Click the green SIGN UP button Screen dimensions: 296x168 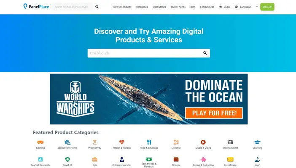tap(267, 7)
